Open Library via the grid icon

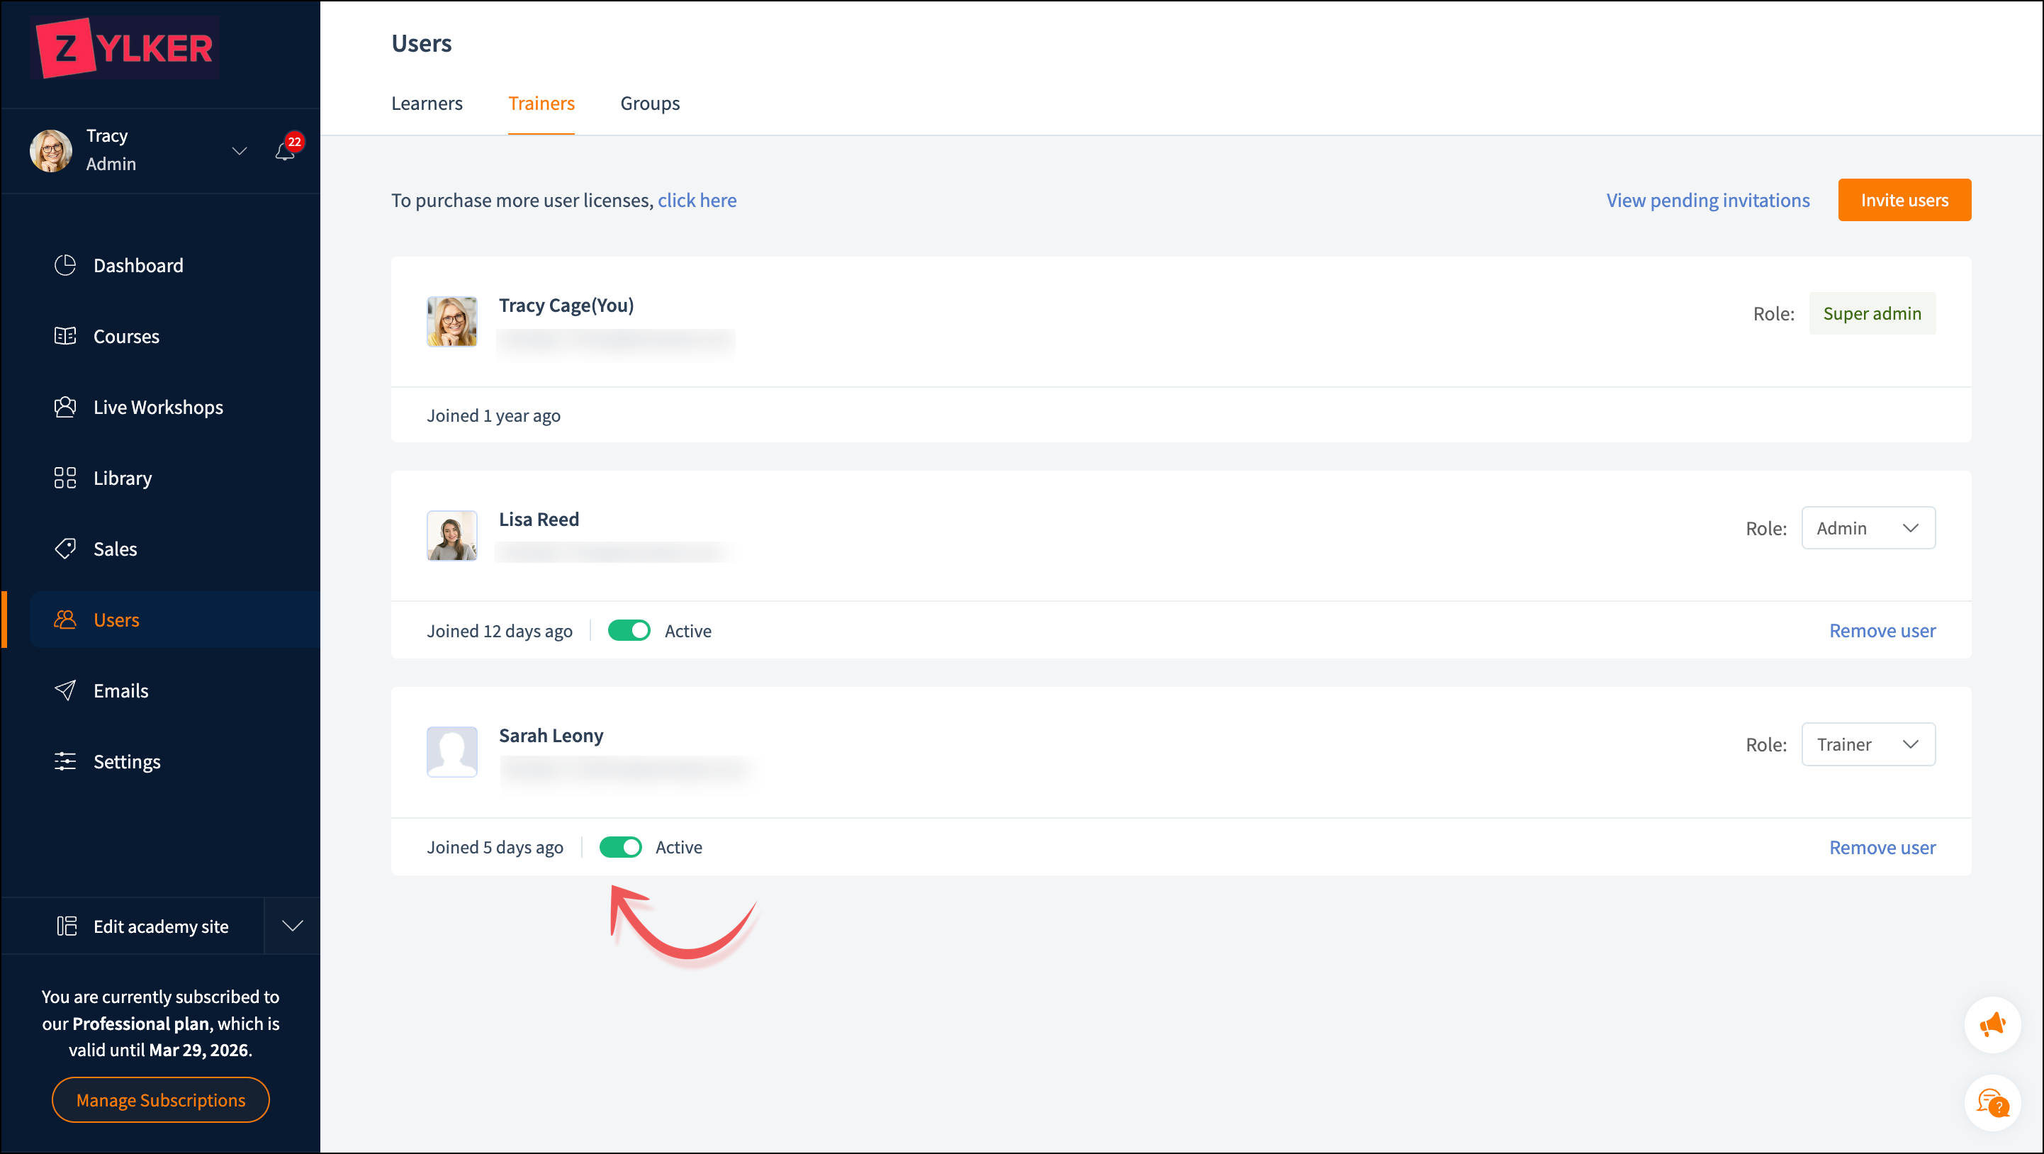click(65, 478)
